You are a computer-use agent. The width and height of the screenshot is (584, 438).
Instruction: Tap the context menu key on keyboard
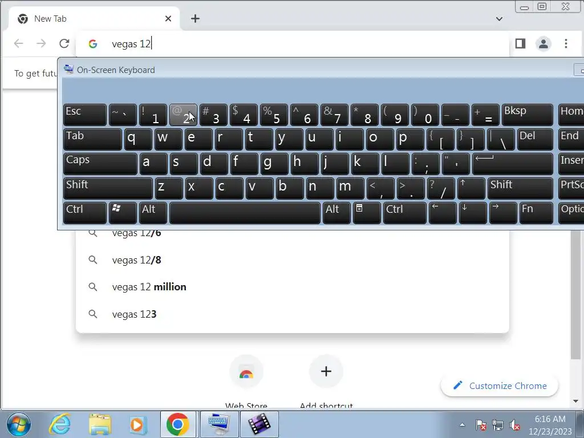coord(367,213)
